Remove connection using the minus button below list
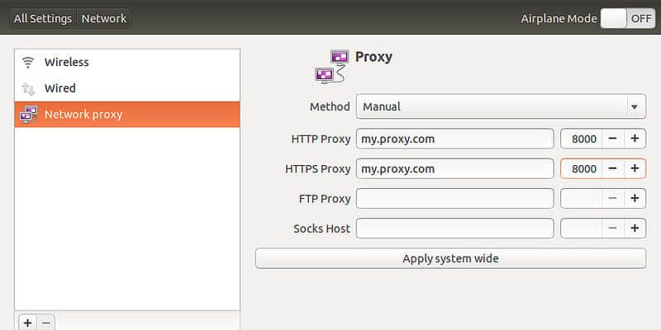Screen dimensions: 661x330 [46, 323]
